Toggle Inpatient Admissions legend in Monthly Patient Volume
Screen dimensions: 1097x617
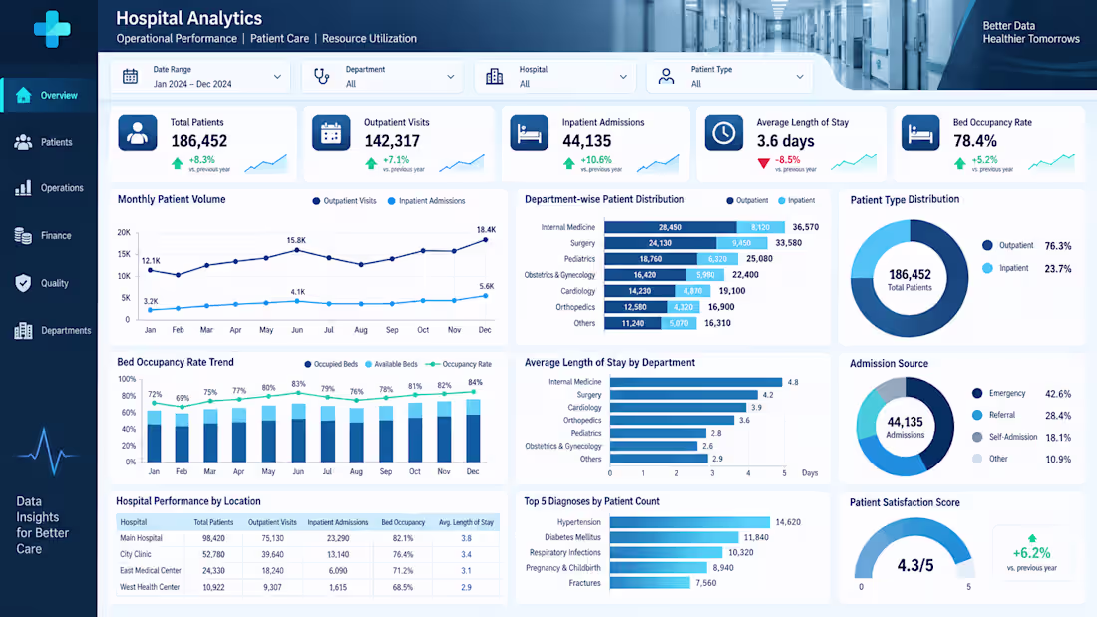[x=426, y=201]
